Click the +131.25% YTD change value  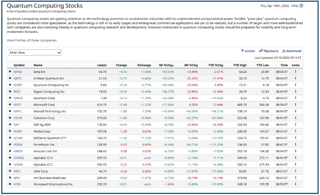tap(216, 145)
